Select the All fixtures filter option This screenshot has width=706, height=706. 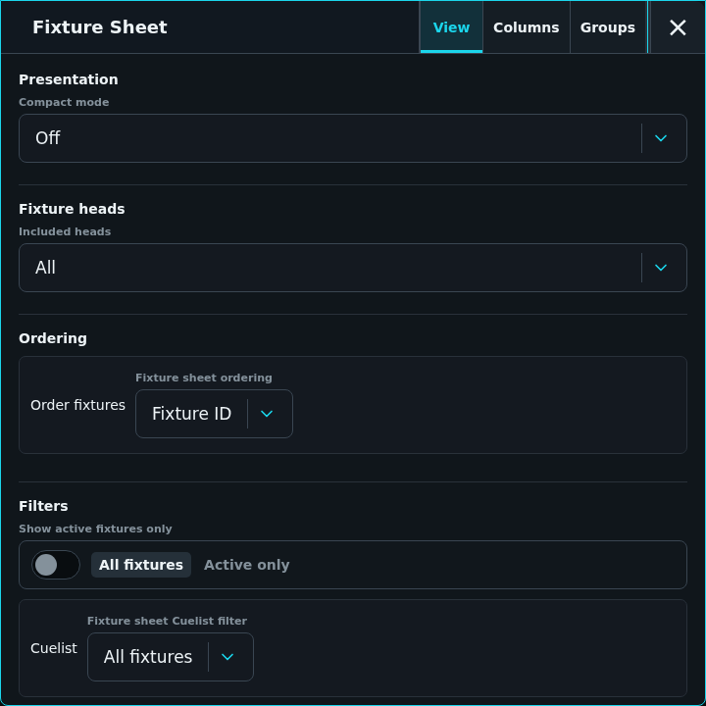click(x=141, y=565)
